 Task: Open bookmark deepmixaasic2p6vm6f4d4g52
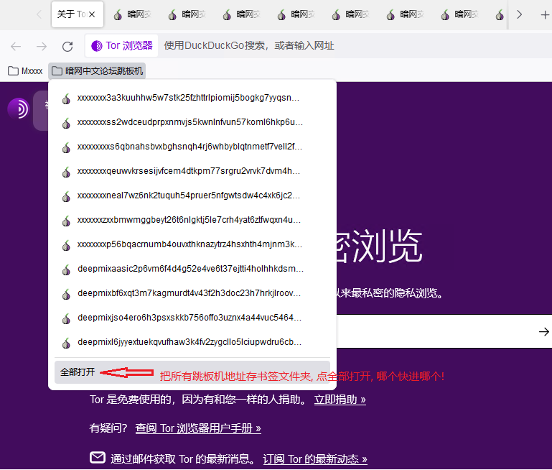tap(192, 269)
